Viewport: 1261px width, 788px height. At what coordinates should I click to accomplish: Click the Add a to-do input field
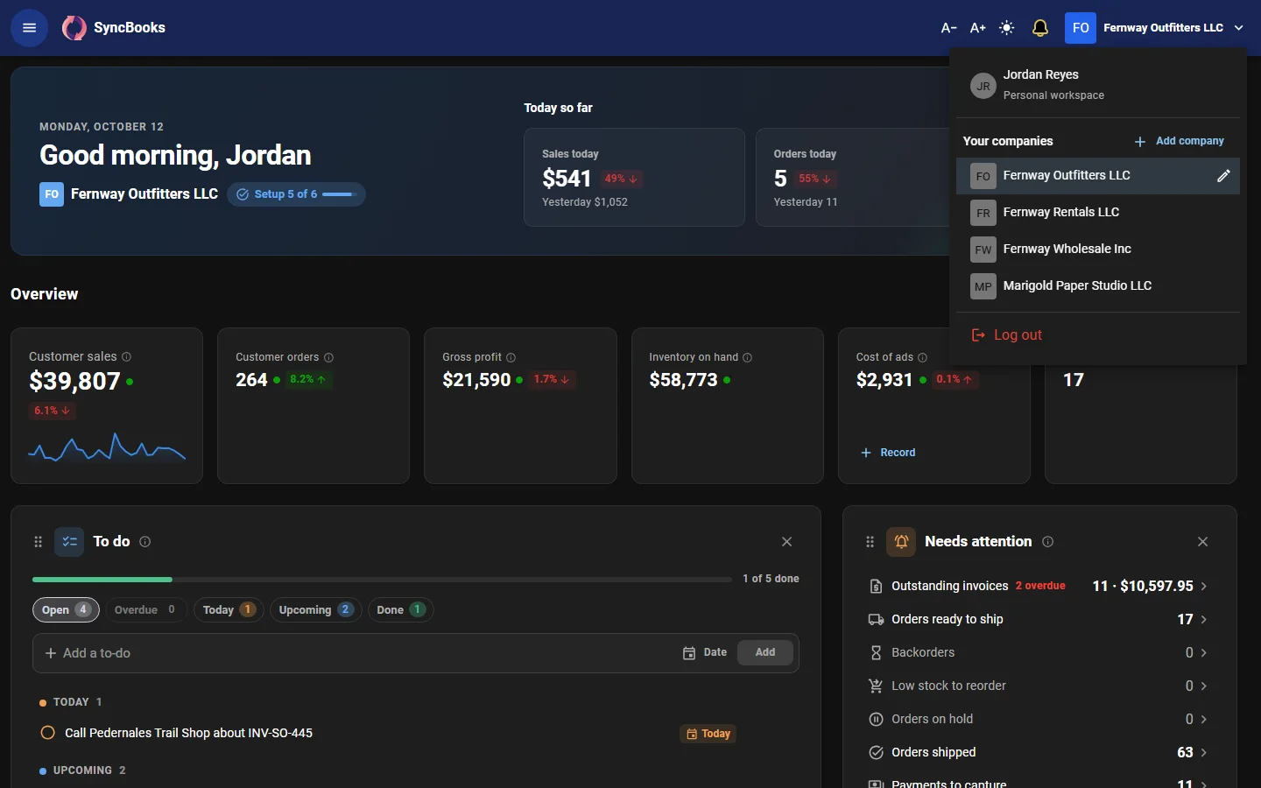(359, 653)
